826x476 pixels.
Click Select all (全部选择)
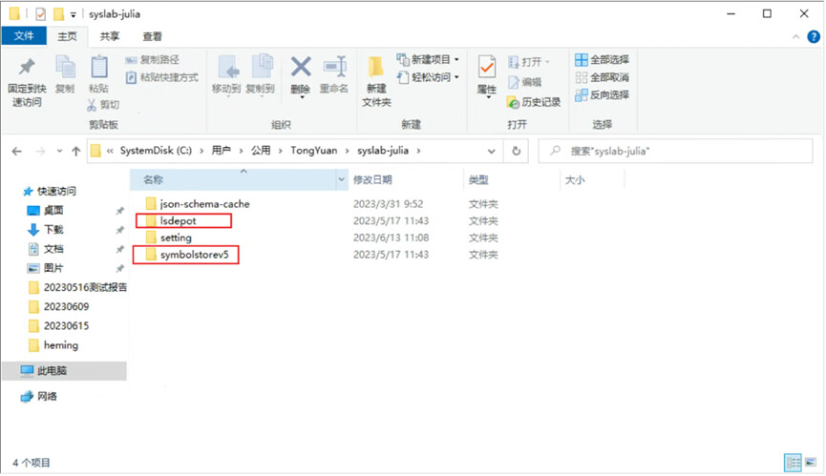coord(603,60)
